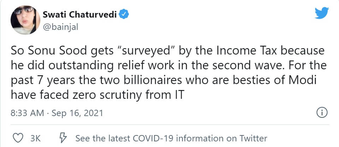The image size is (339, 147).
Task: Like the tweet with the heart icon
Action: click(x=18, y=138)
